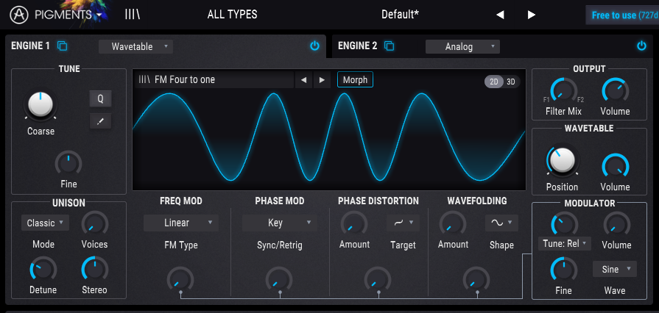
Task: Click the Wavefolding Amount knob
Action: [453, 223]
